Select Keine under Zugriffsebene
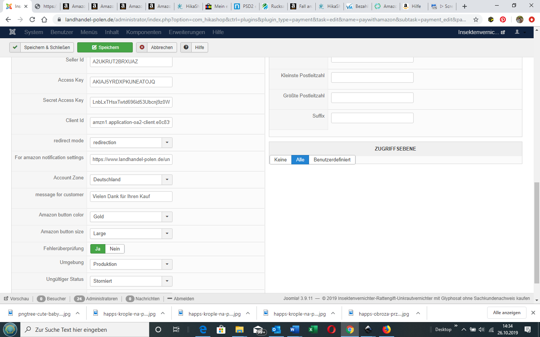Viewport: 540px width, 337px height. click(x=280, y=160)
